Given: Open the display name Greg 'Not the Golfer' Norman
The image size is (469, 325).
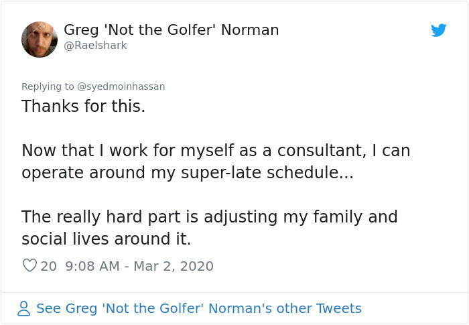Looking at the screenshot, I should (171, 30).
